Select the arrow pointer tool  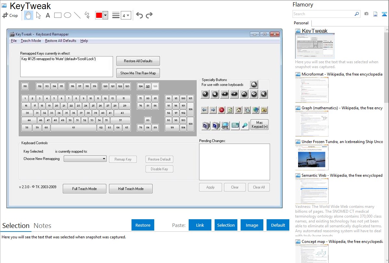(x=38, y=15)
